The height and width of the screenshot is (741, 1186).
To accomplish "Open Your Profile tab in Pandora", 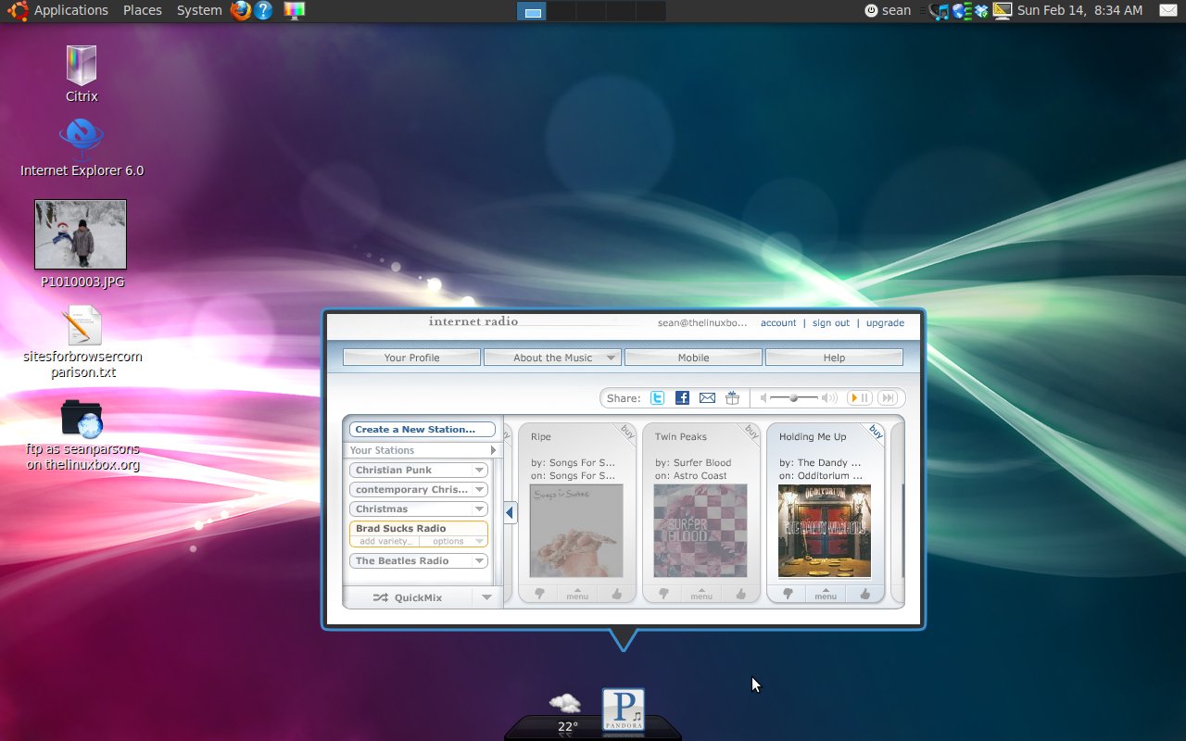I will (x=411, y=358).
